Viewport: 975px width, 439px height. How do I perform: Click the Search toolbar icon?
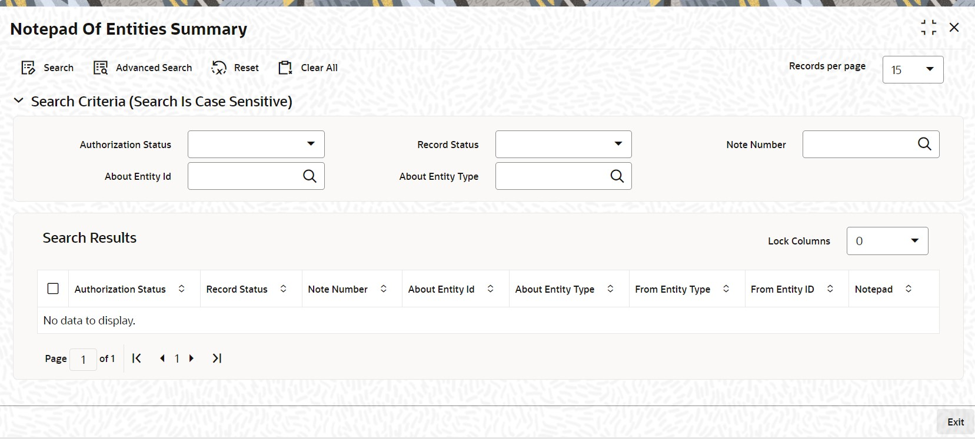coord(28,68)
